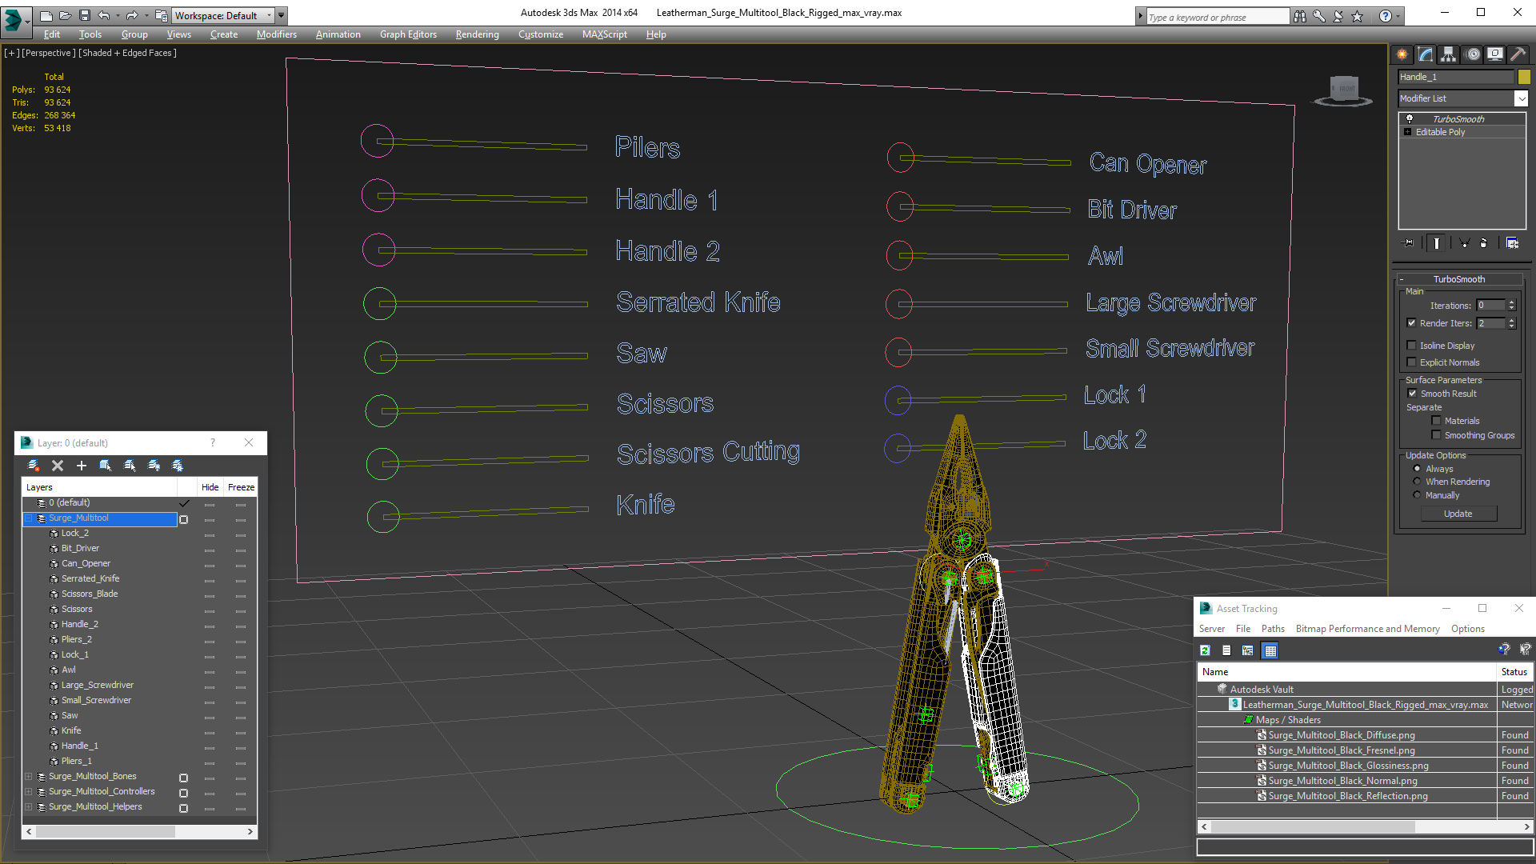Click Configure Modifier Sets icon

tap(1512, 243)
